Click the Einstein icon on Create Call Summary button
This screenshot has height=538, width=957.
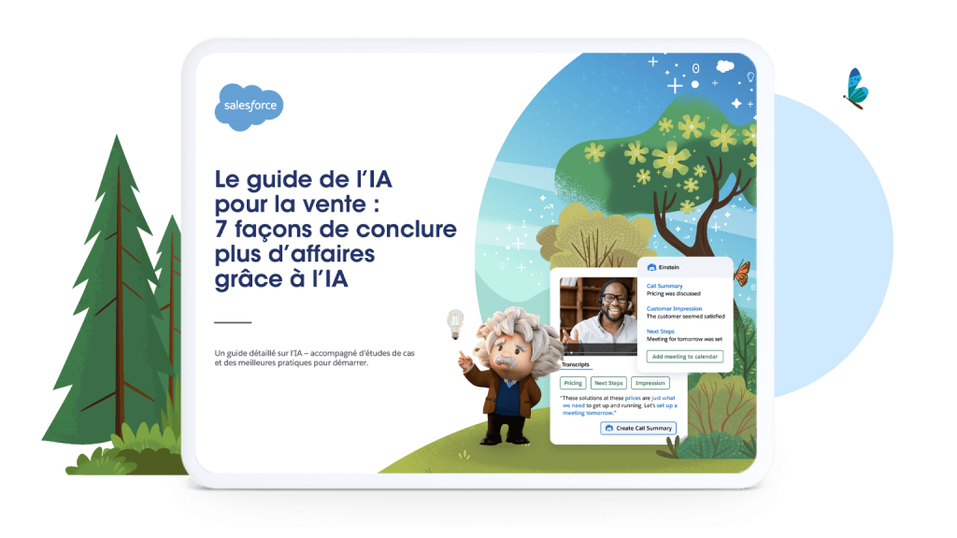tap(607, 429)
